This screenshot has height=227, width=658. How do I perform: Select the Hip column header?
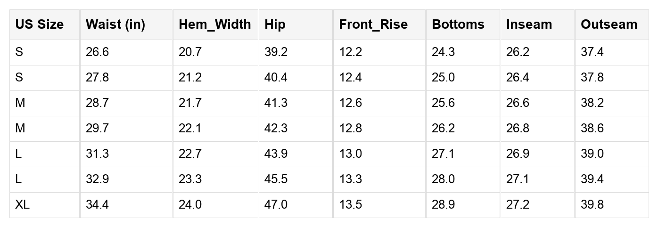click(x=275, y=24)
